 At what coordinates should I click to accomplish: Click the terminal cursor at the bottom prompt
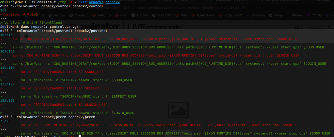pos(80,136)
